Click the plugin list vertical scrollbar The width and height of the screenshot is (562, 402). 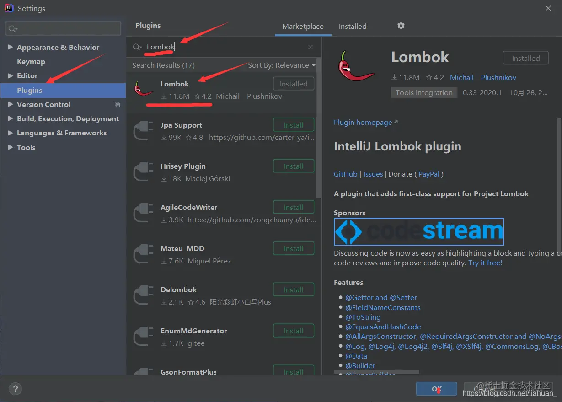[319, 128]
